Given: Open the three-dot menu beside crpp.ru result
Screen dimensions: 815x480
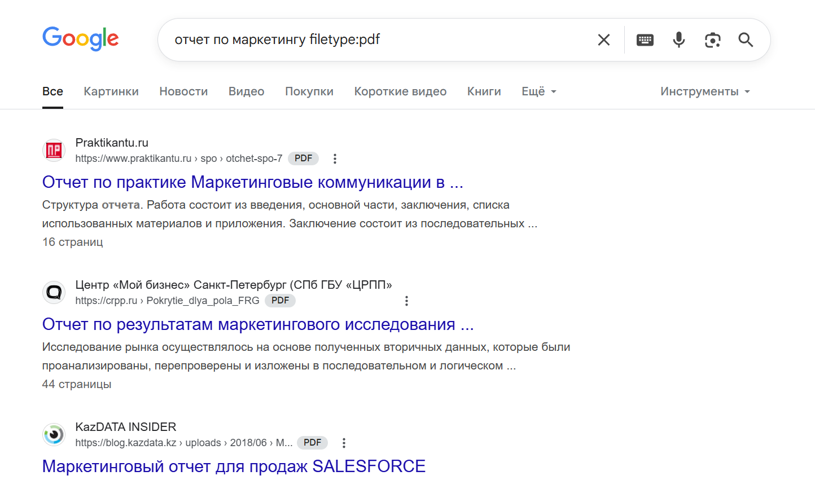Looking at the screenshot, I should coord(407,301).
